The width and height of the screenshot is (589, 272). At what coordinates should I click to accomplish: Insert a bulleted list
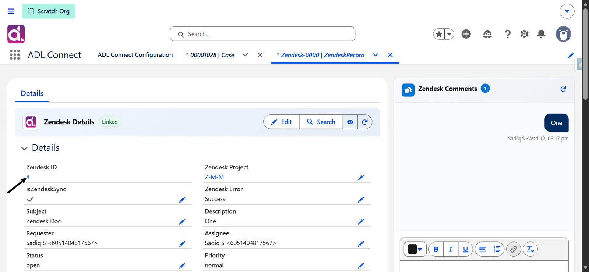click(x=482, y=249)
